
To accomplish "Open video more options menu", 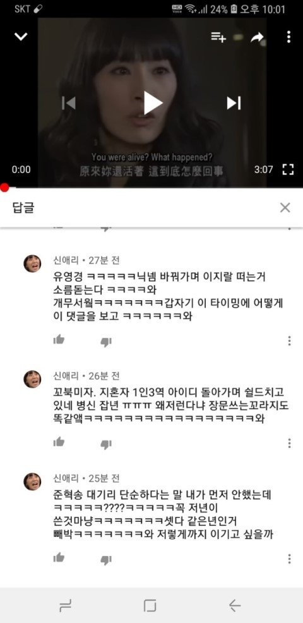I will [x=288, y=37].
